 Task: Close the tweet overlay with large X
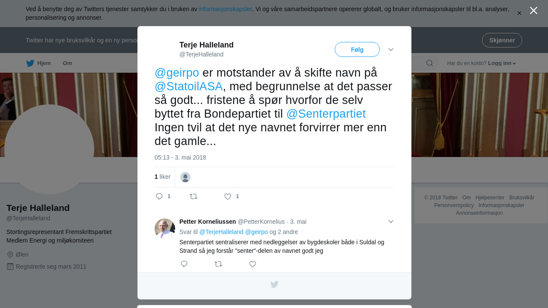coord(533,11)
